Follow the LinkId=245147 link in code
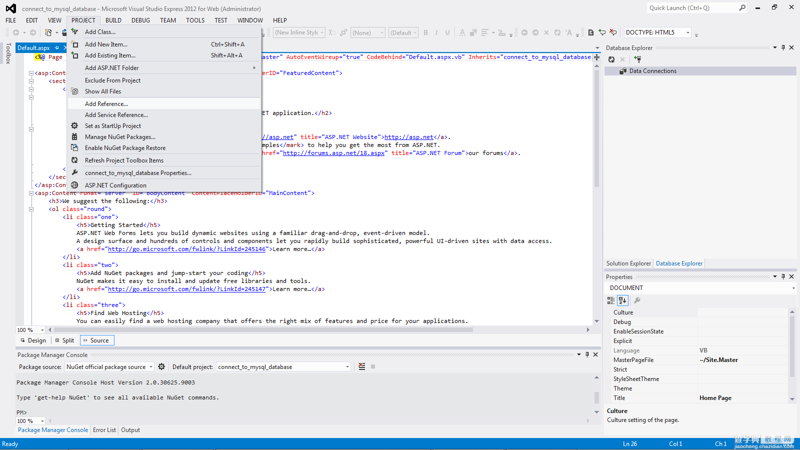The image size is (800, 450). 186,289
